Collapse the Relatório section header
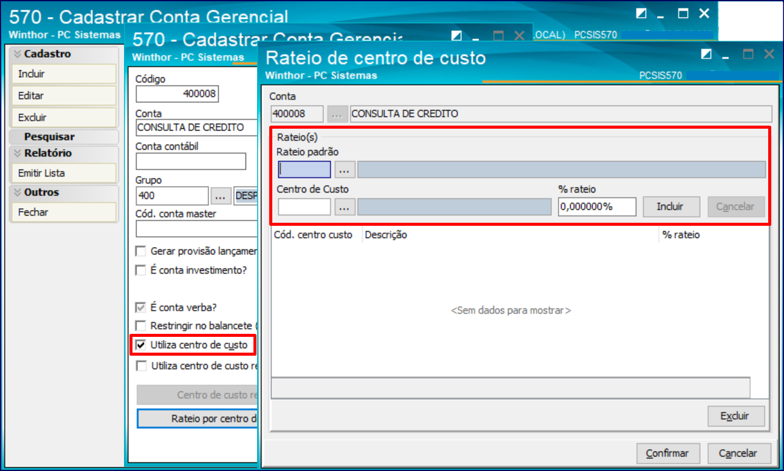 click(x=64, y=153)
